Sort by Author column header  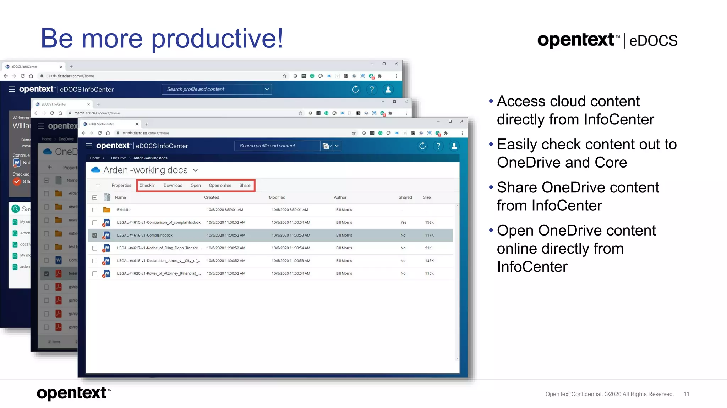tap(340, 197)
